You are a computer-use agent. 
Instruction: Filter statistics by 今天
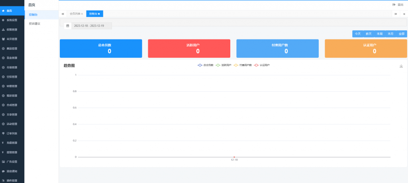(357, 34)
